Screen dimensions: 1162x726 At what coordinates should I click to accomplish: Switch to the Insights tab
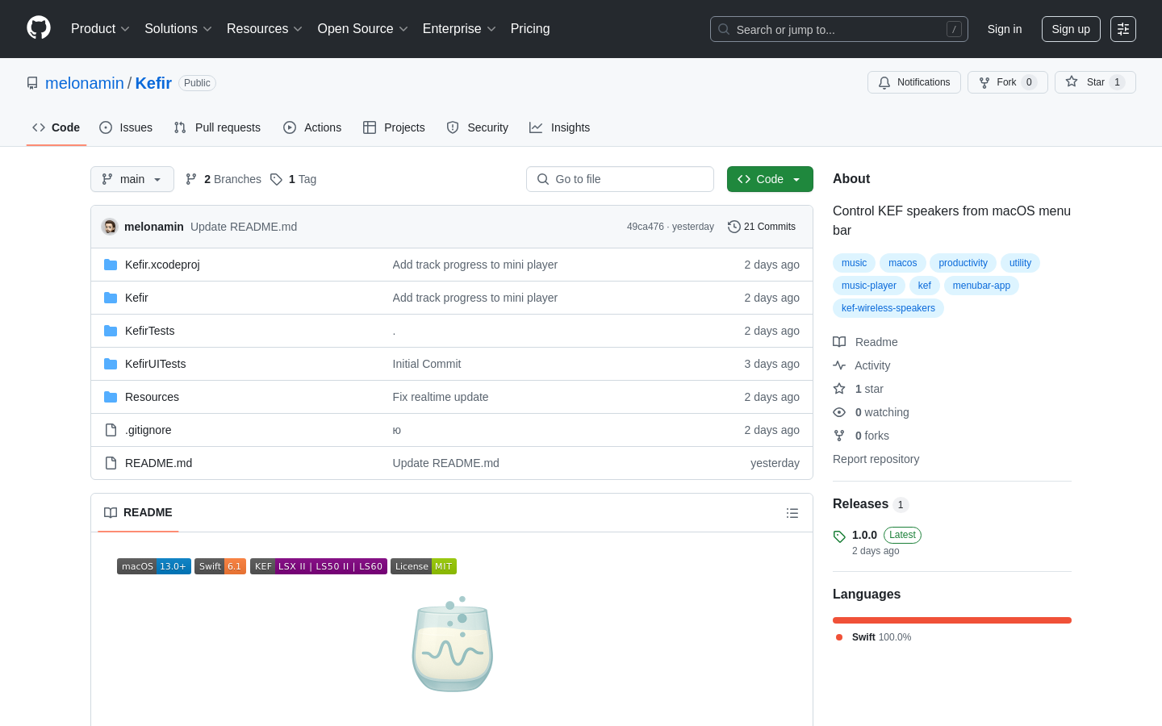(x=560, y=127)
